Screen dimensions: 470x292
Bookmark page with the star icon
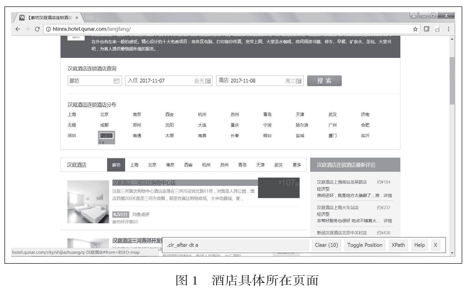(415, 29)
